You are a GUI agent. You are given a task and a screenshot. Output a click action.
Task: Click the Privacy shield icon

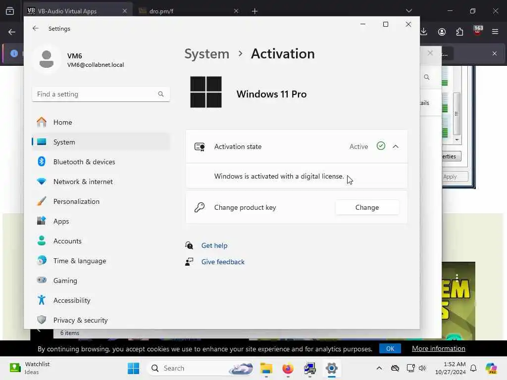click(x=42, y=320)
